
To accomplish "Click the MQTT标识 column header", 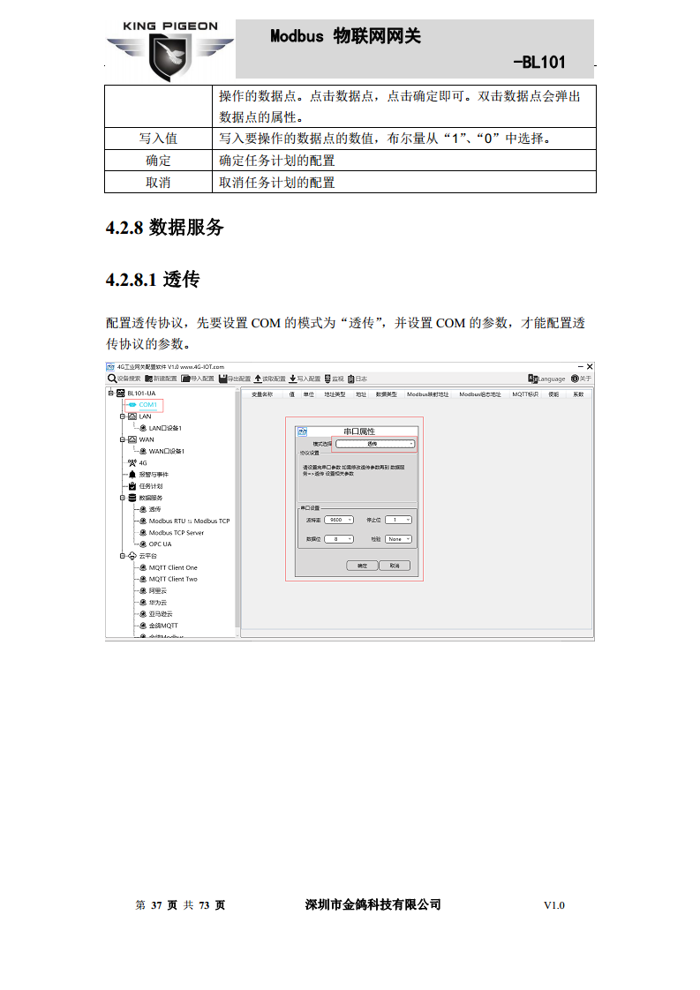I will pyautogui.click(x=525, y=394).
